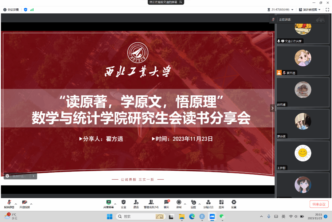This screenshot has height=222, width=332.
Task: Click the End Meeting (结束会议) button
Action: click(319, 204)
